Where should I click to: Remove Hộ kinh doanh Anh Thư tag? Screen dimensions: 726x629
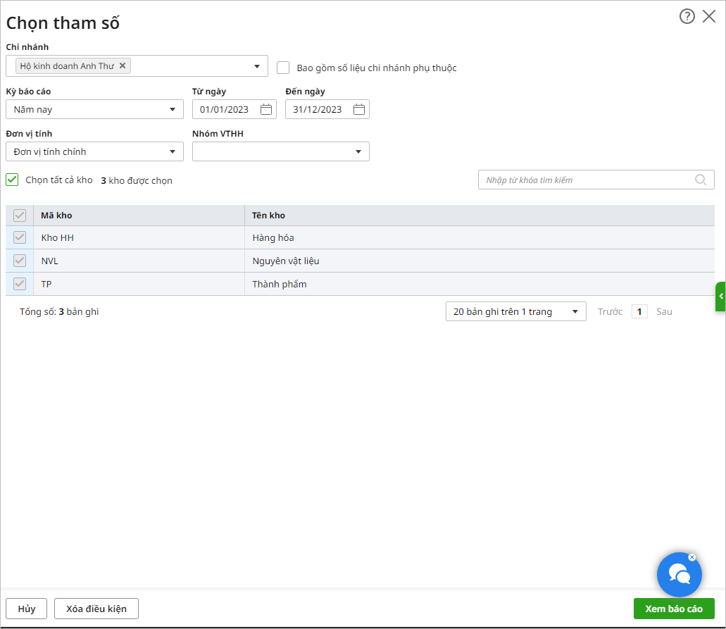pos(123,66)
